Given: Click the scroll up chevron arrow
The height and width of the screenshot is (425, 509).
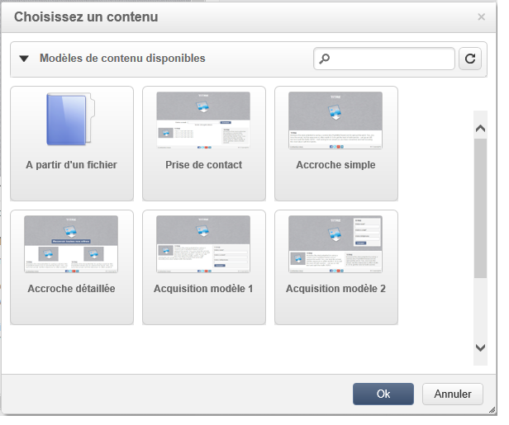Looking at the screenshot, I should (480, 129).
